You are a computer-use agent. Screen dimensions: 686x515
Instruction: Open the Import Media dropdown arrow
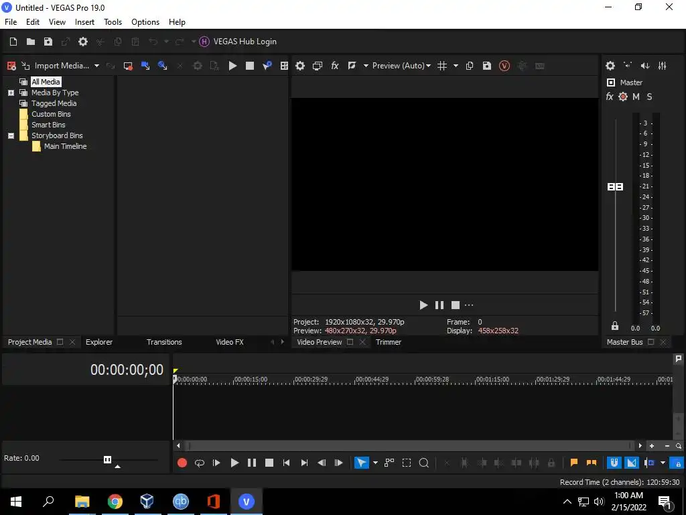tap(96, 66)
